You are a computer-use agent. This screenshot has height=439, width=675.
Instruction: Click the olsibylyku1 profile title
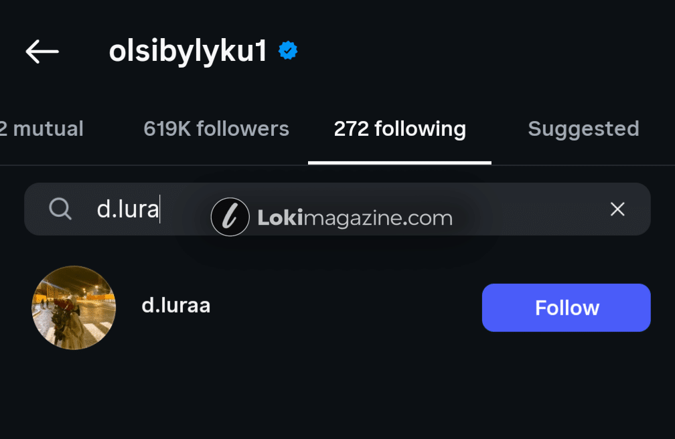[187, 52]
